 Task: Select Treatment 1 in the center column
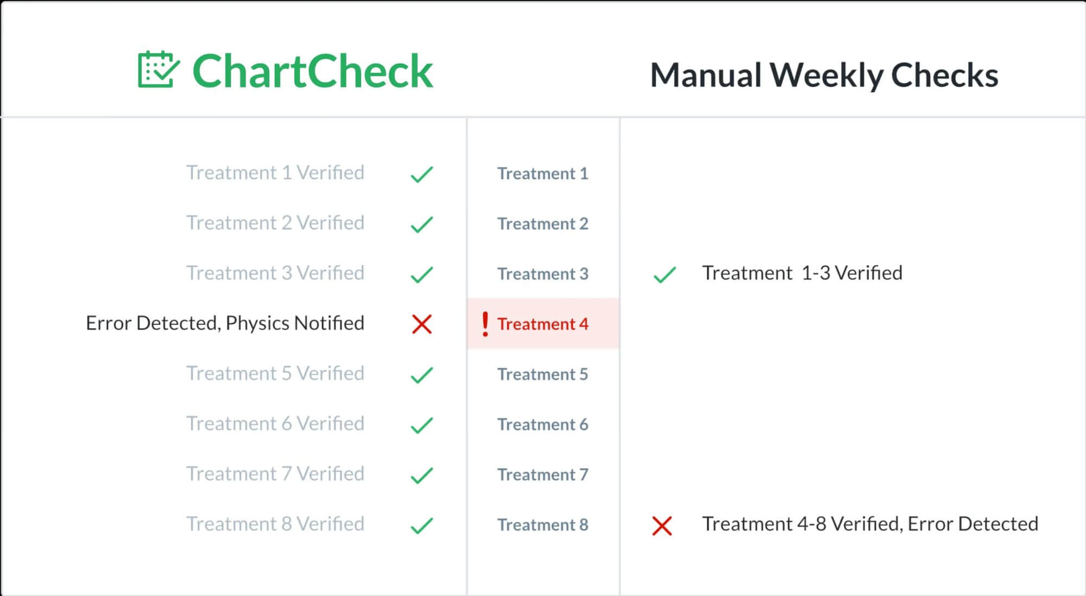pyautogui.click(x=542, y=173)
